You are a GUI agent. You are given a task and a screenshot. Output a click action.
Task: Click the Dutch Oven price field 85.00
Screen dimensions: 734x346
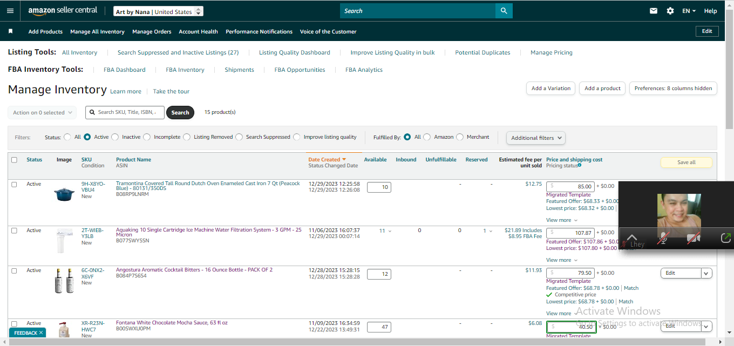(x=570, y=186)
